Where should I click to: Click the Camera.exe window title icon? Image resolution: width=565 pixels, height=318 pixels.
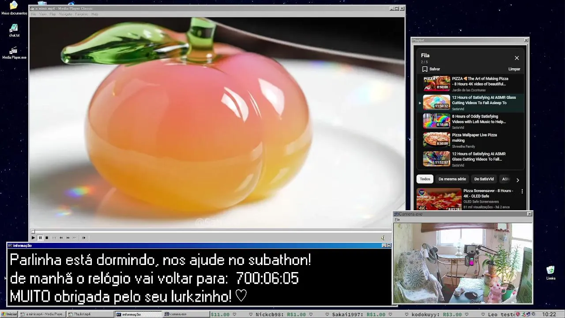[x=396, y=214]
